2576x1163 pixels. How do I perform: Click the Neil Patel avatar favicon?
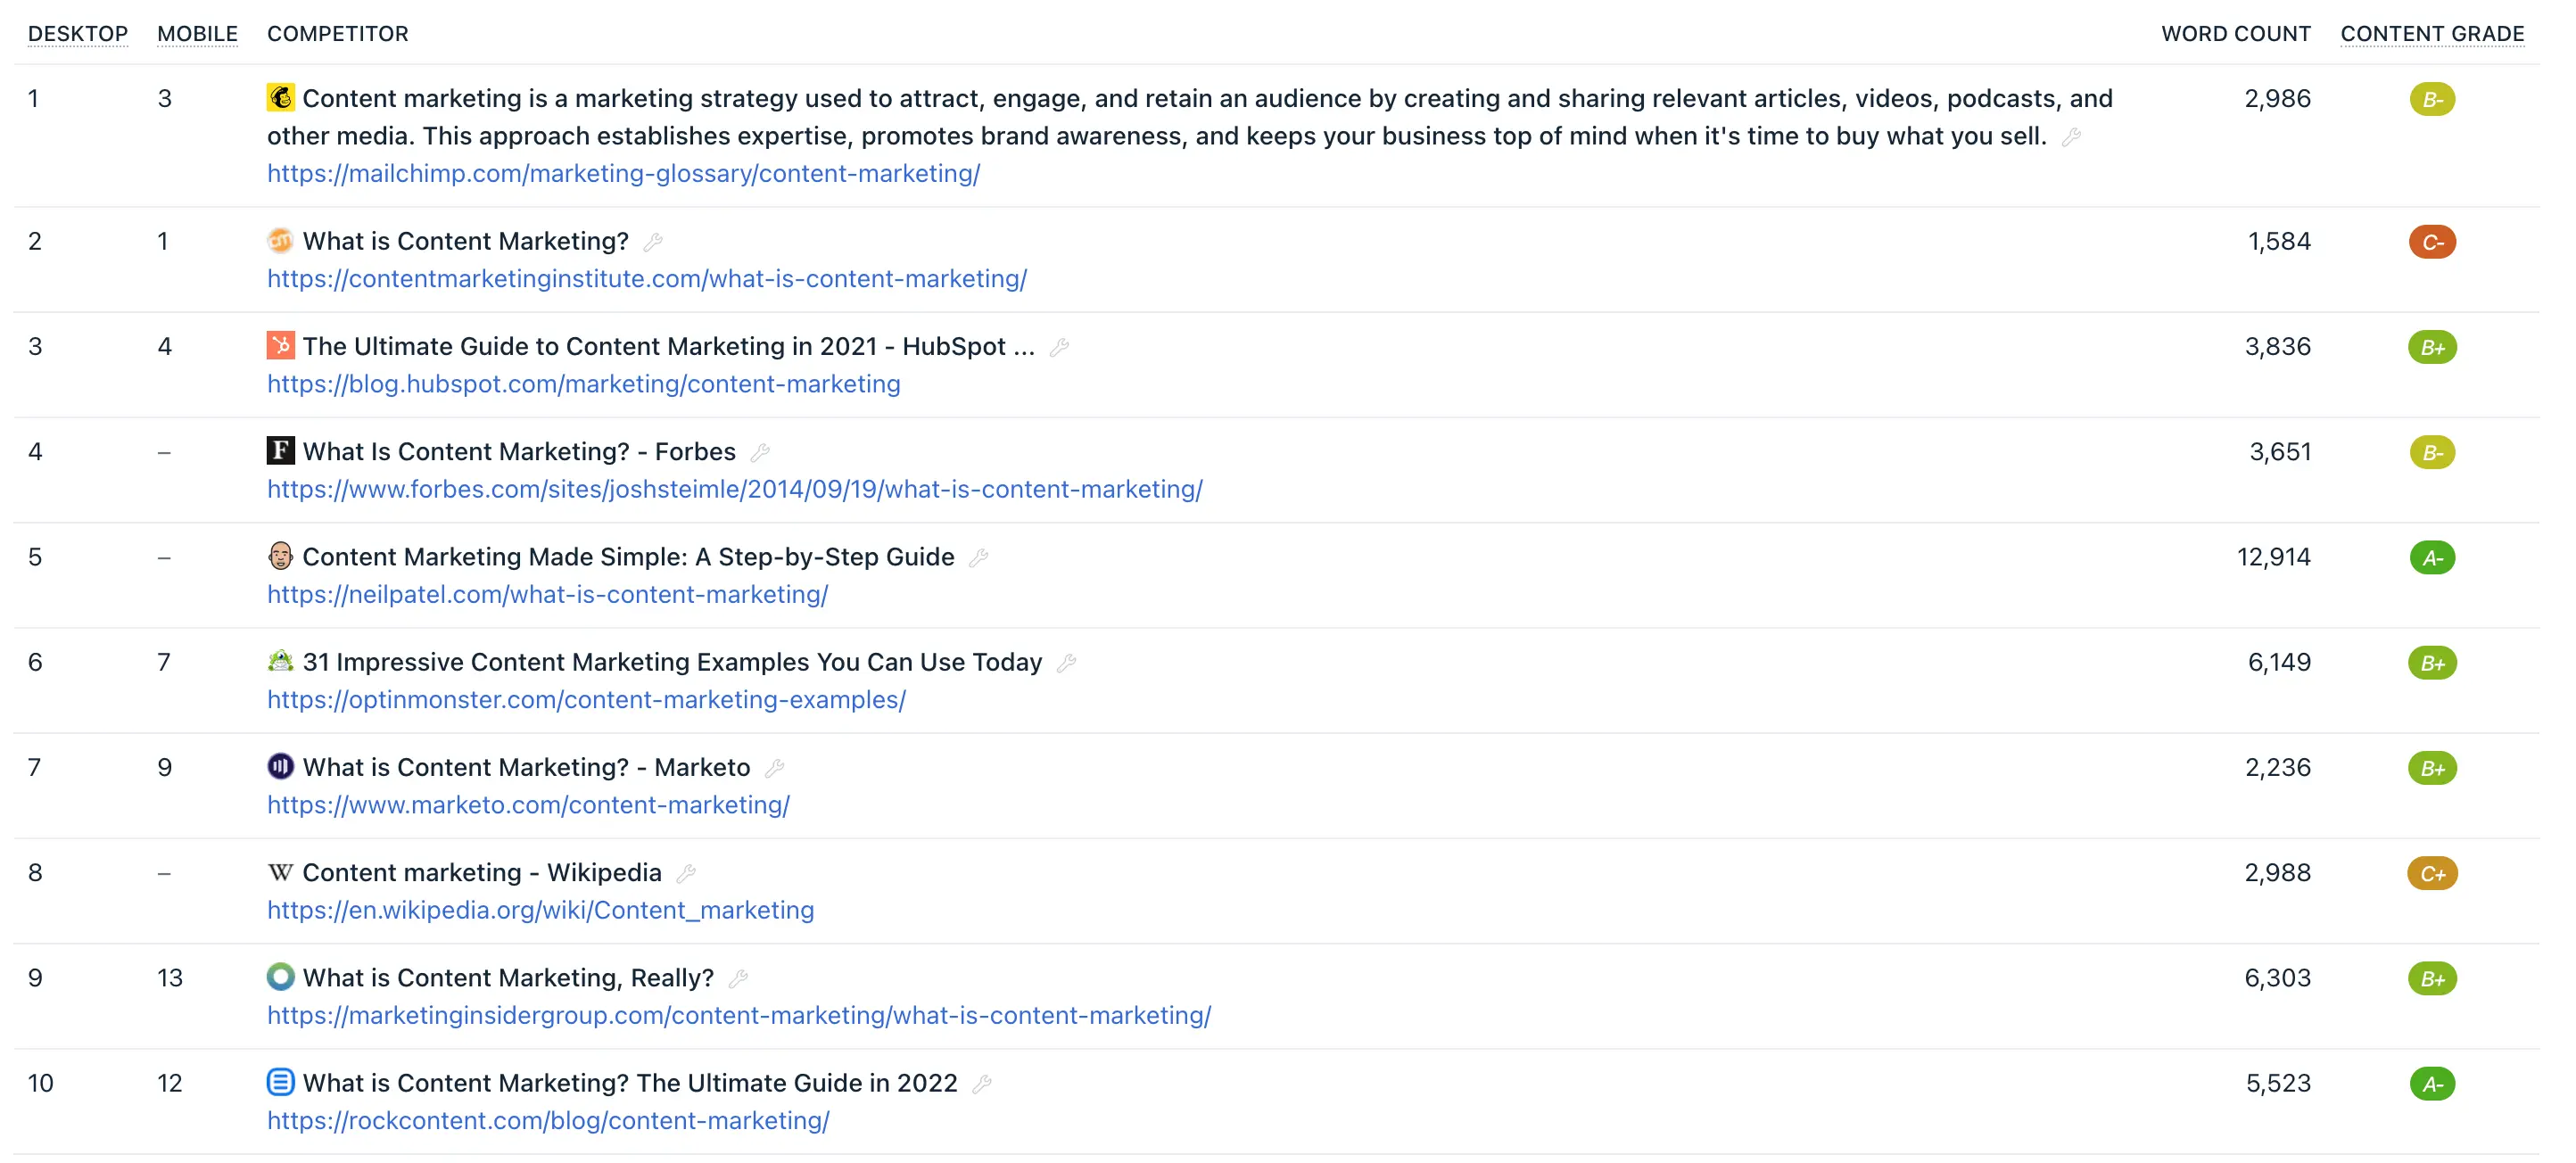pos(280,556)
